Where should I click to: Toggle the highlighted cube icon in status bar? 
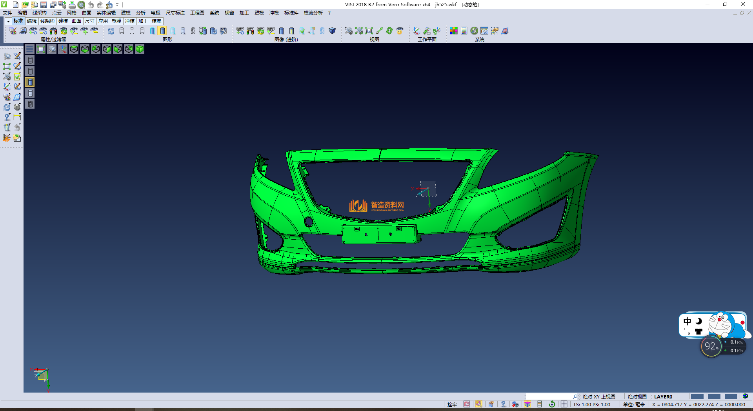point(527,404)
